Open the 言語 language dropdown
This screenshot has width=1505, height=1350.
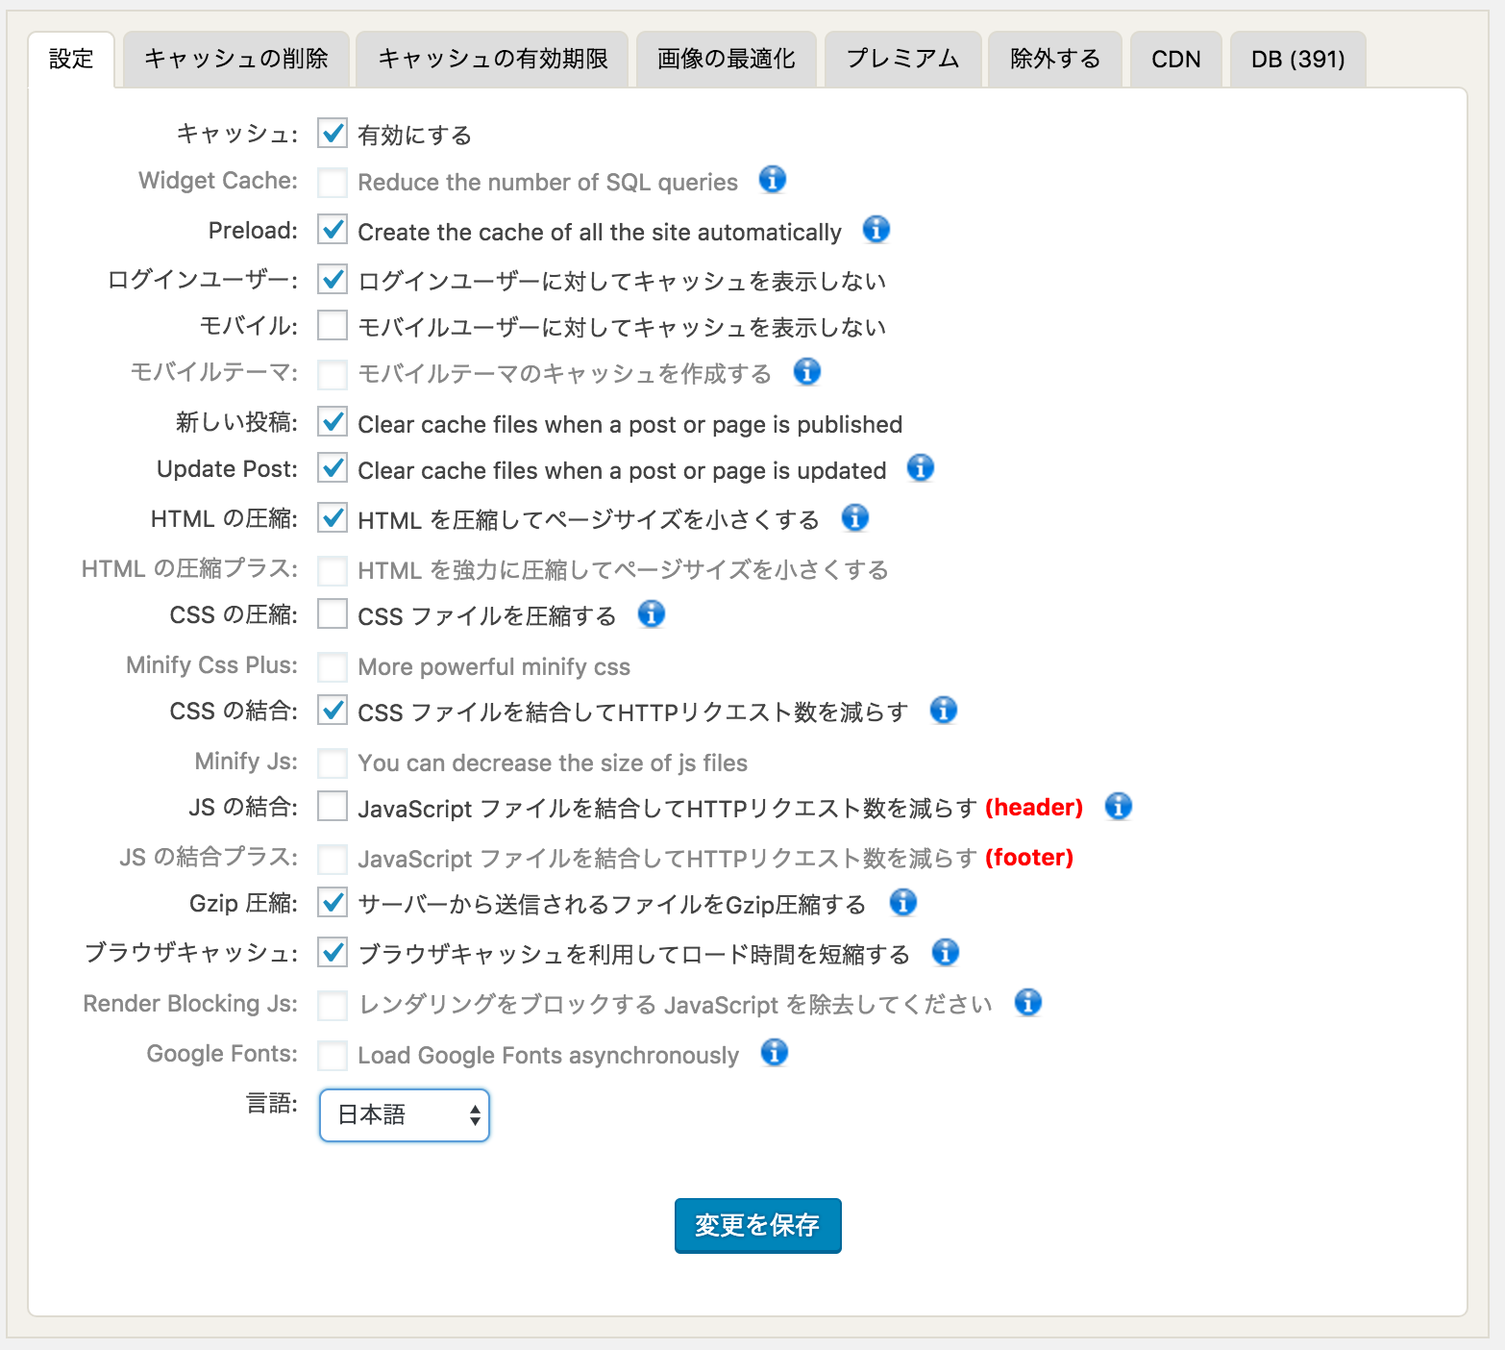[x=404, y=1115]
